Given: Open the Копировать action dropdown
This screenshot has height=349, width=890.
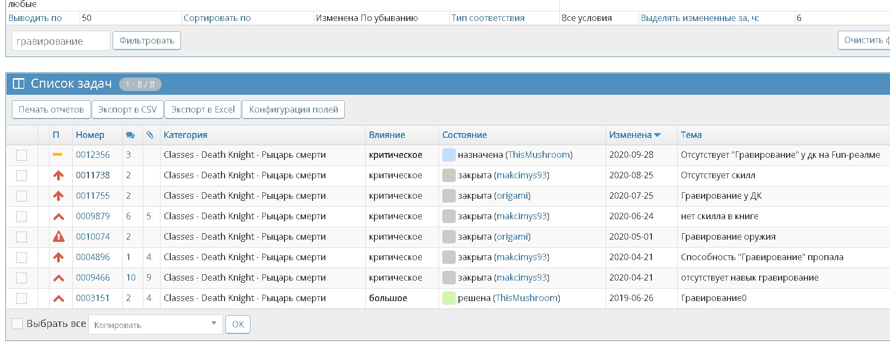Looking at the screenshot, I should tap(155, 324).
